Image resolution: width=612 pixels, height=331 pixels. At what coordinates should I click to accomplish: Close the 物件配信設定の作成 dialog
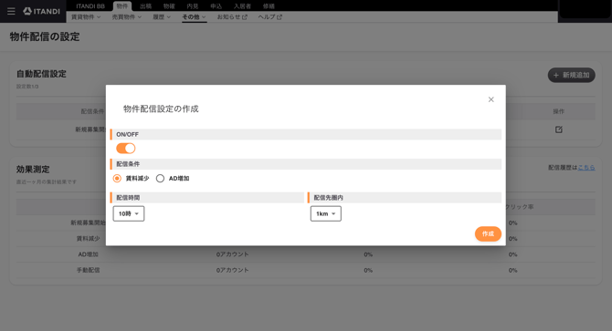[x=491, y=99]
